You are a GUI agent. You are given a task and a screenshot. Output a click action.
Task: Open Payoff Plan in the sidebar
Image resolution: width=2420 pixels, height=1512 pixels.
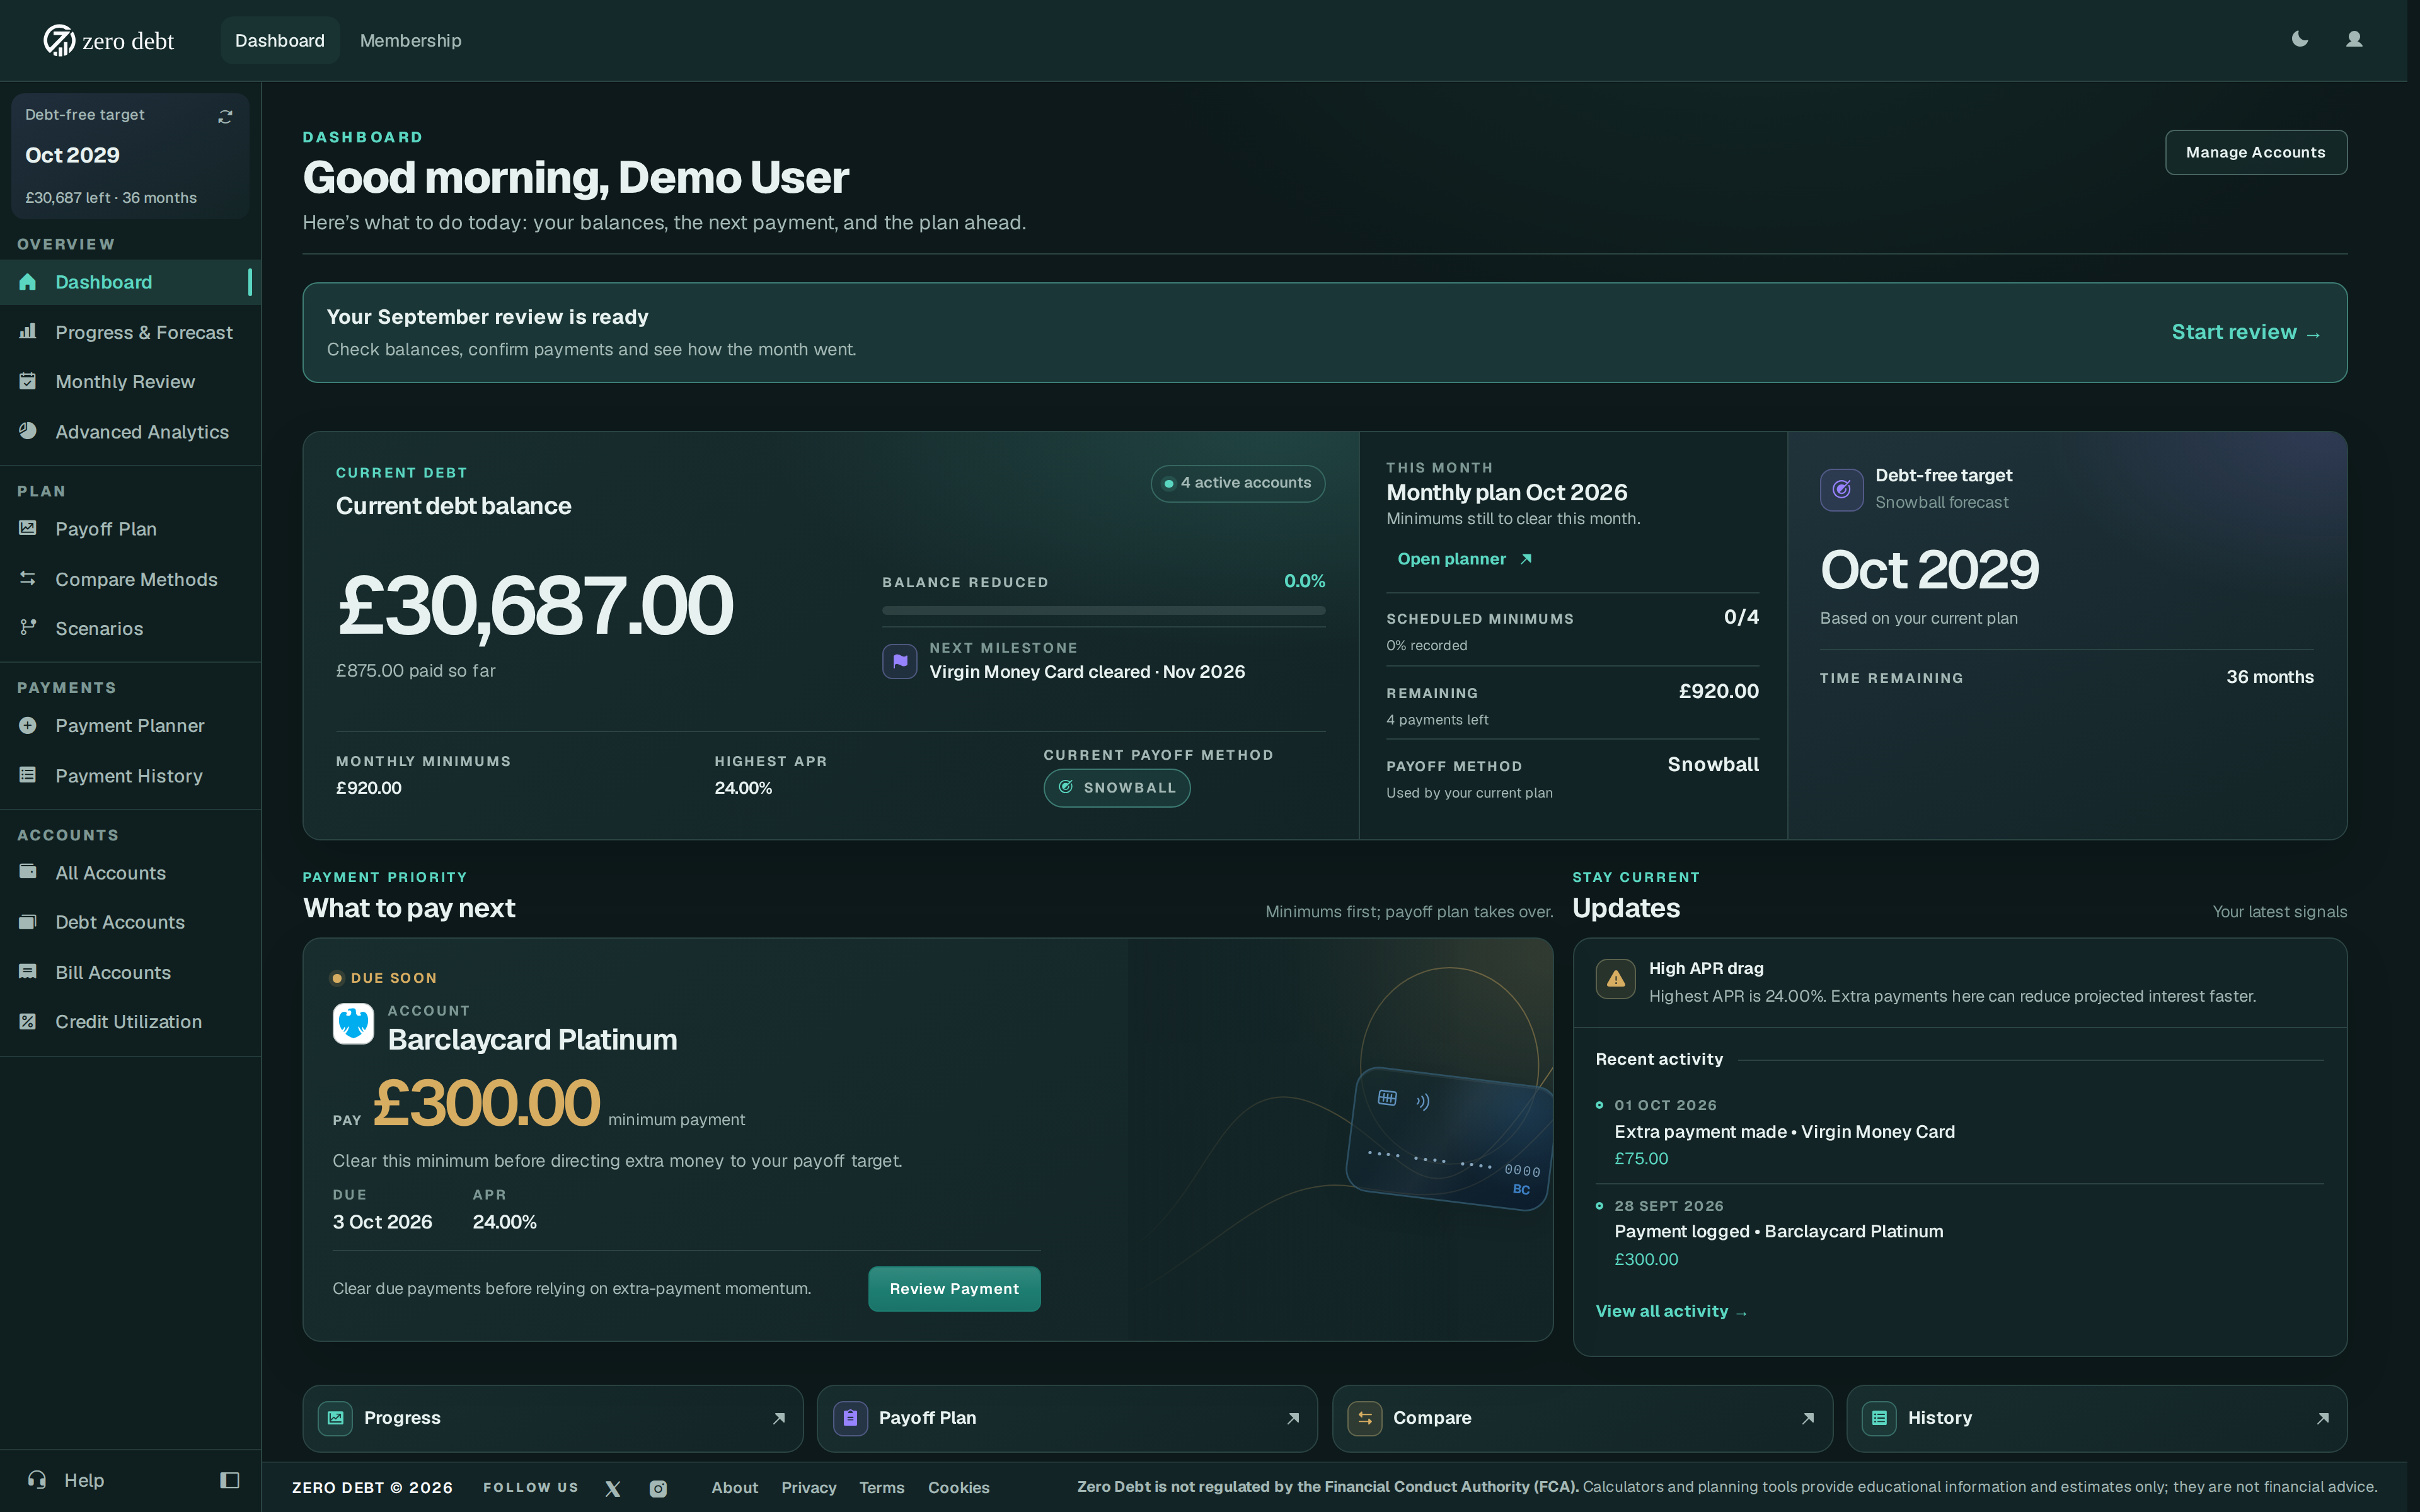130,529
